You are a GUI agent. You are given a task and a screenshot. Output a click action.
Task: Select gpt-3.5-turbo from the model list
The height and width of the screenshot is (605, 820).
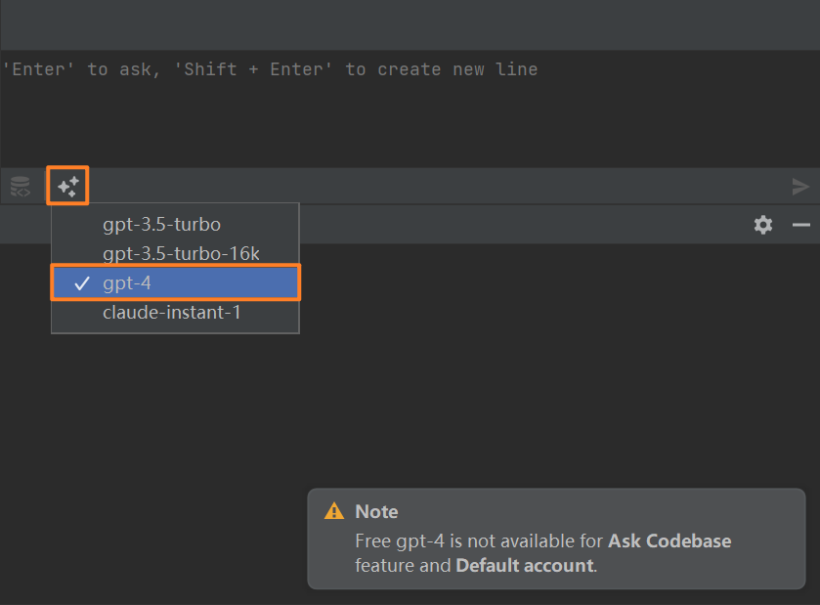click(x=161, y=225)
